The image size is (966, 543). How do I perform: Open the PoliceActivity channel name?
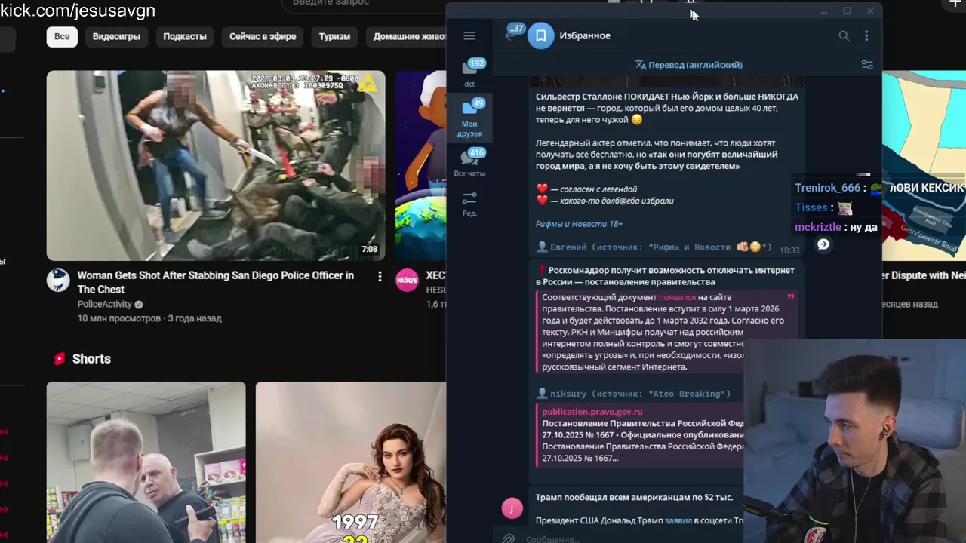(105, 304)
